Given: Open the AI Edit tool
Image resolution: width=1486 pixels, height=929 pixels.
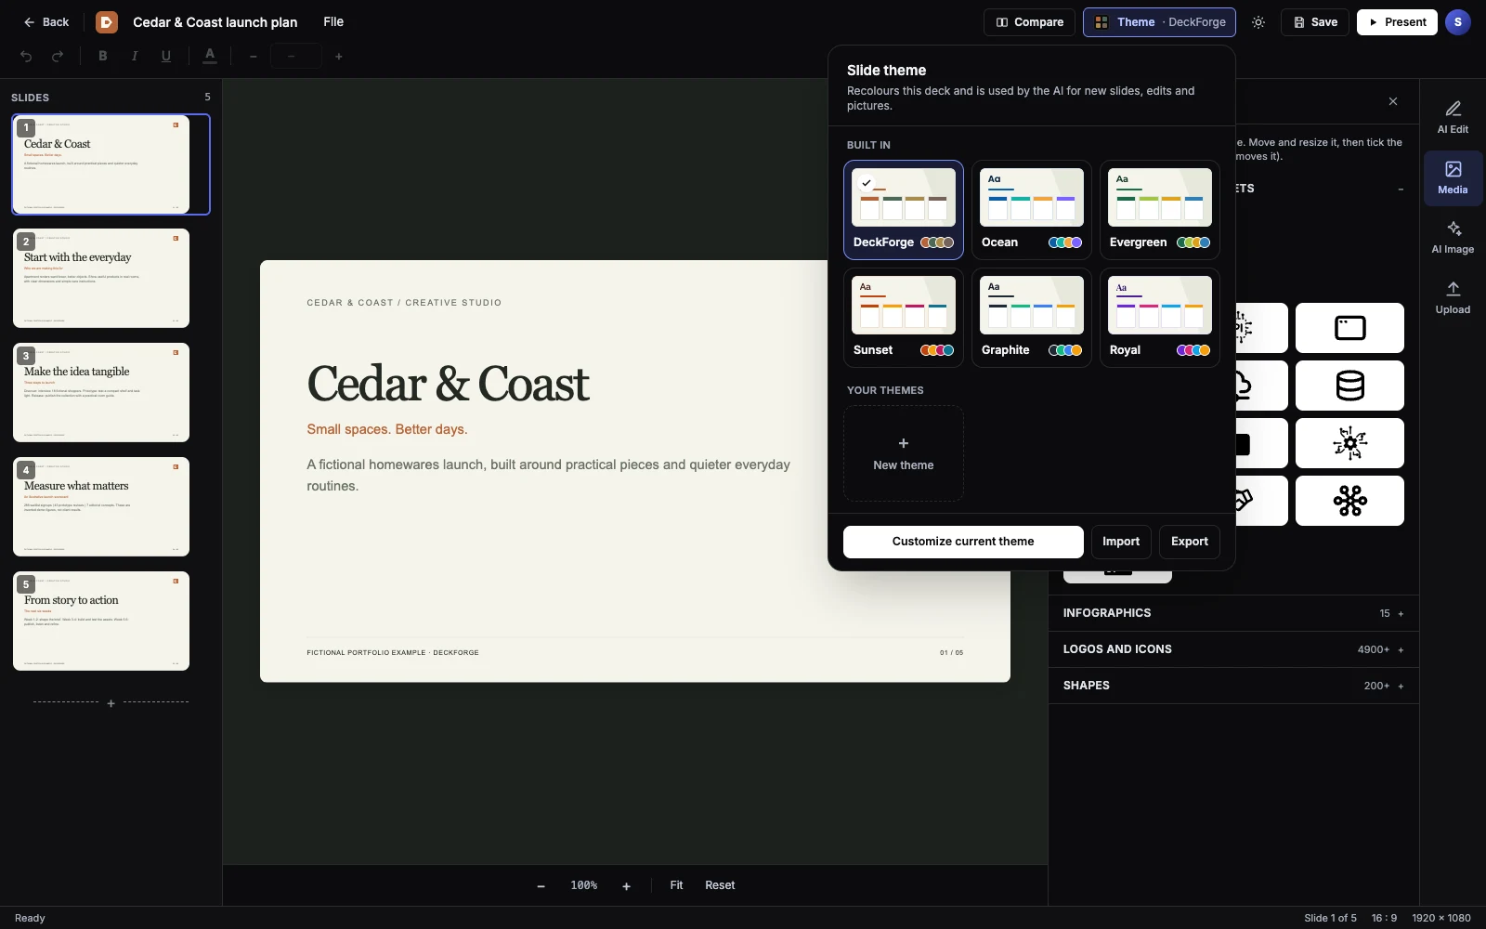Looking at the screenshot, I should point(1453,117).
